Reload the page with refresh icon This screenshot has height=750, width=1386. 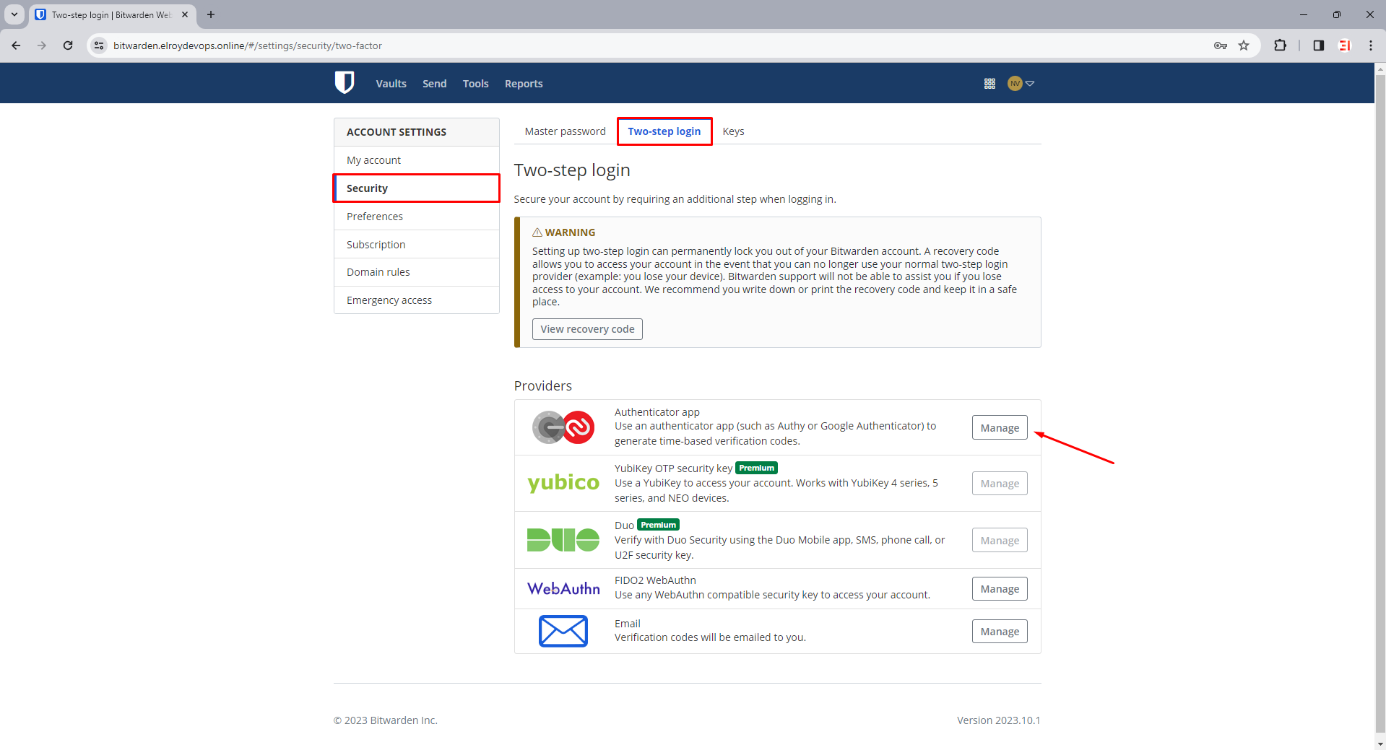pyautogui.click(x=68, y=45)
